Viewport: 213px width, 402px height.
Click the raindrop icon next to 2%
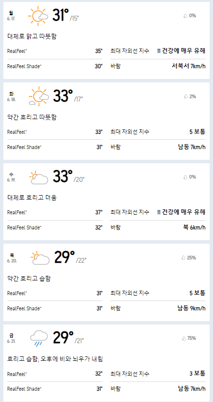(186, 97)
